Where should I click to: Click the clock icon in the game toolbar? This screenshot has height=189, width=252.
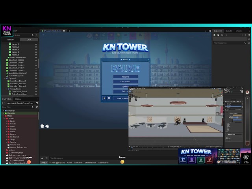(x=89, y=35)
